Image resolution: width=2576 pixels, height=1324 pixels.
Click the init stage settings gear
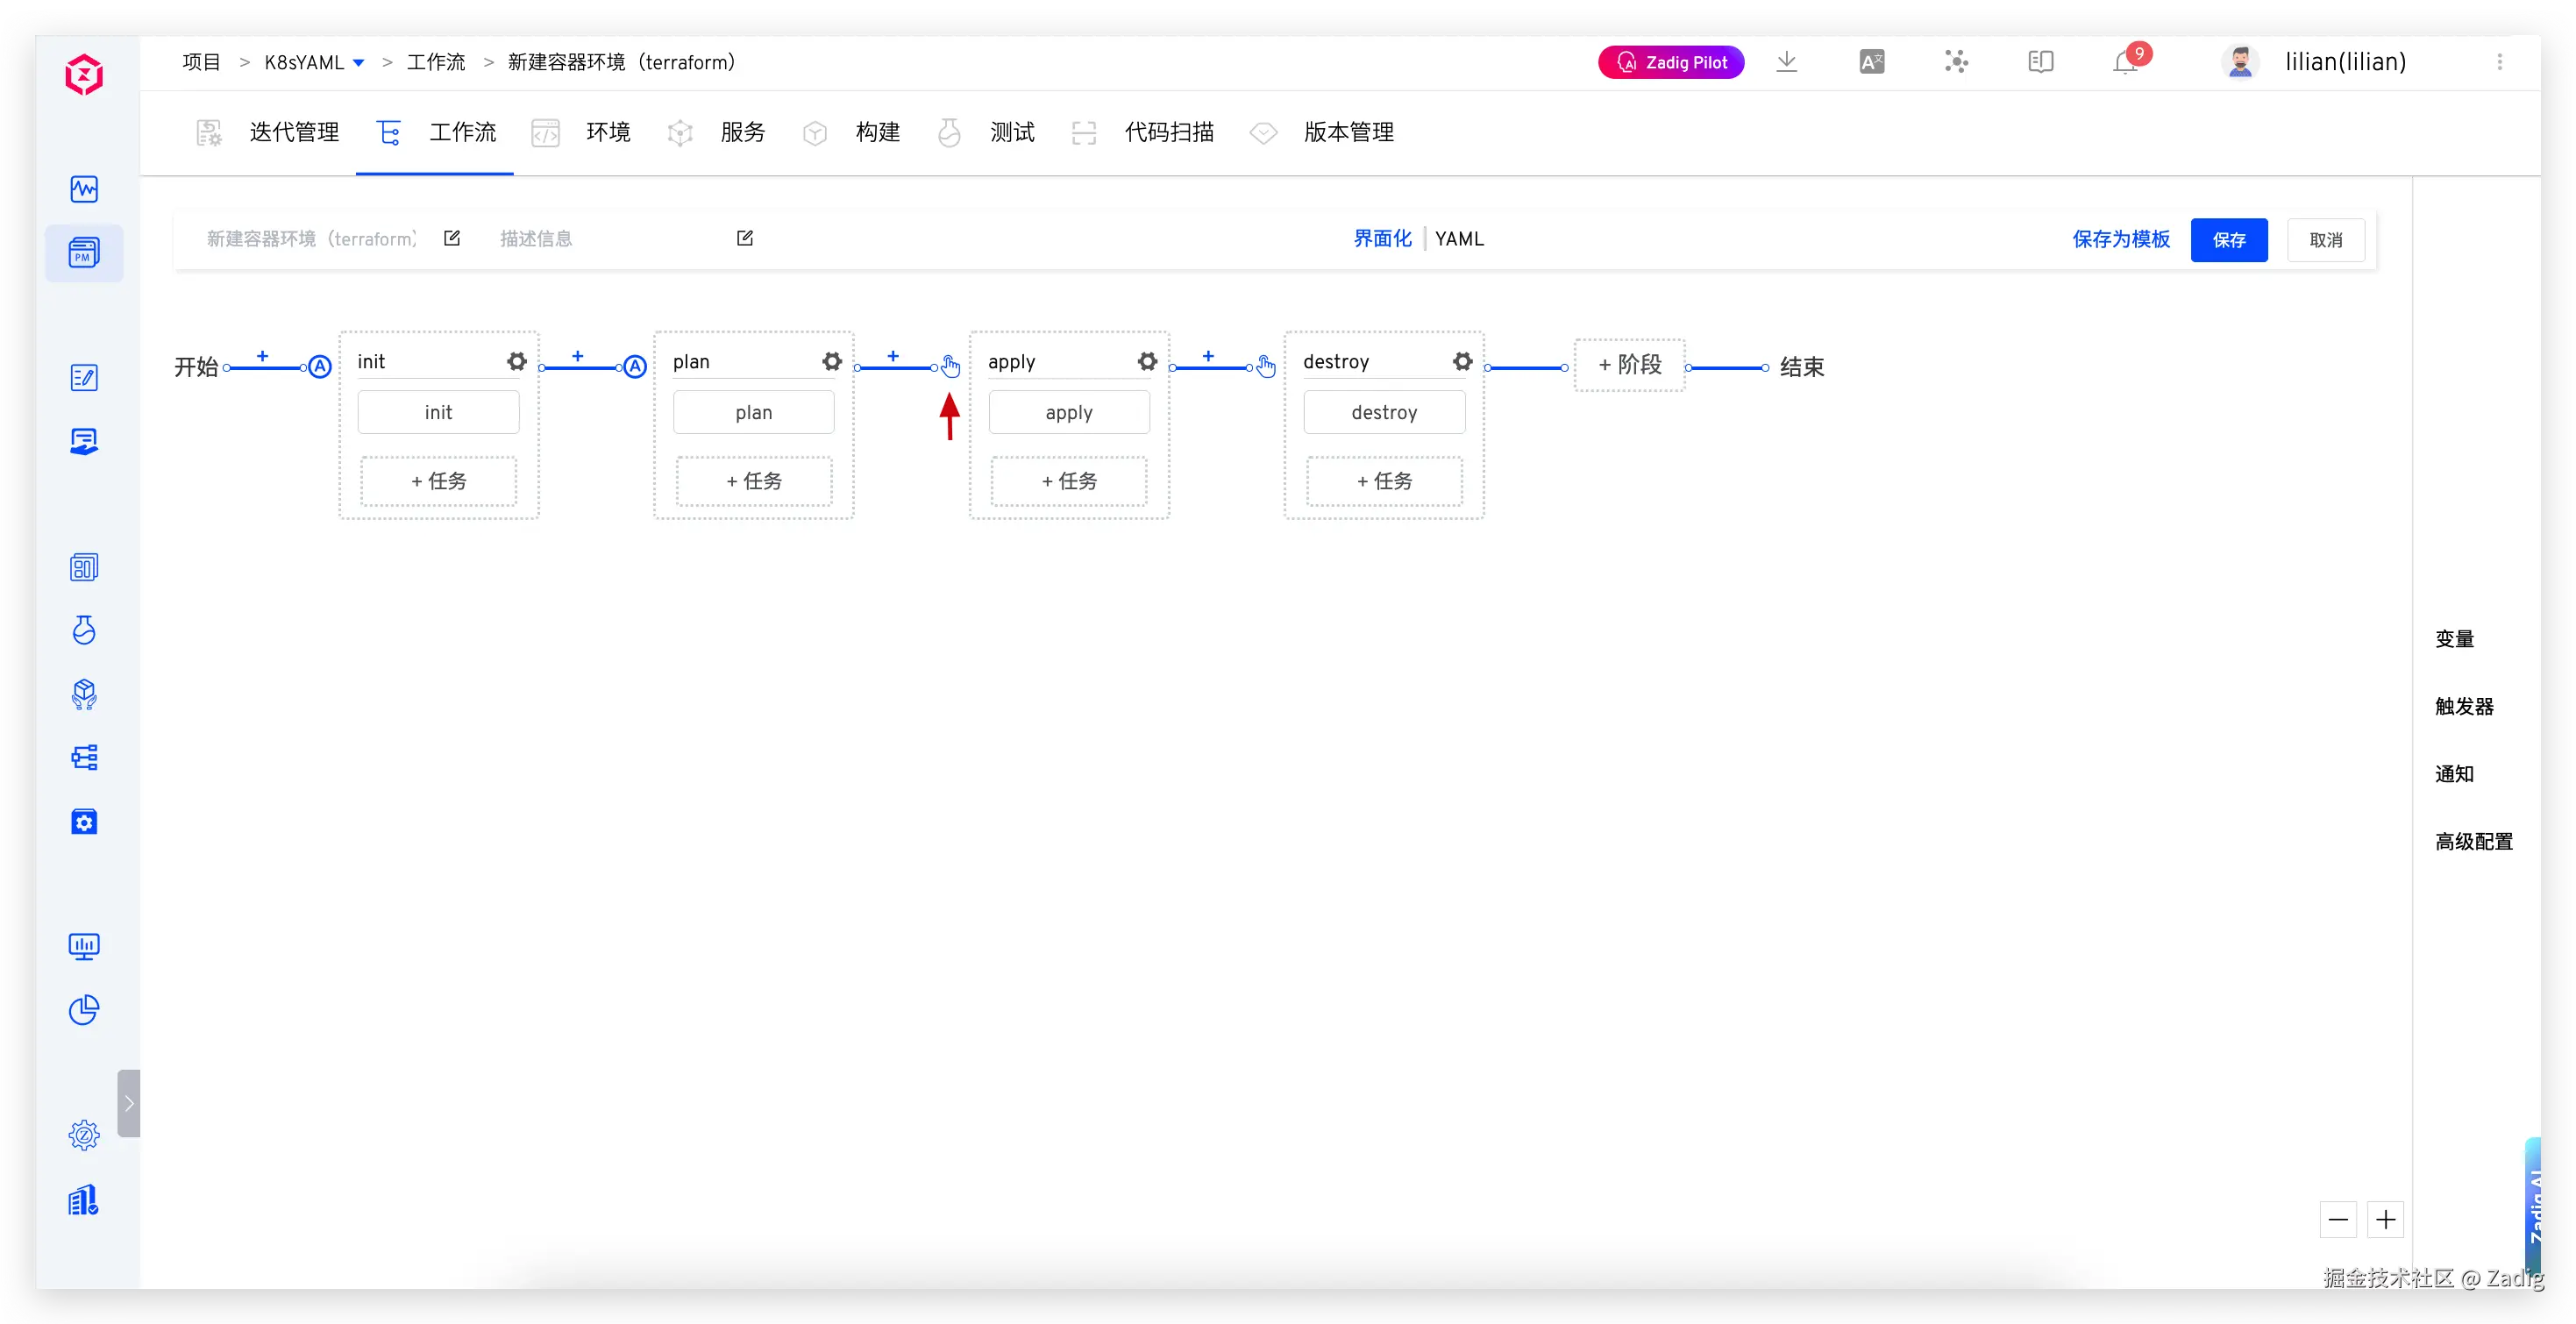point(516,361)
